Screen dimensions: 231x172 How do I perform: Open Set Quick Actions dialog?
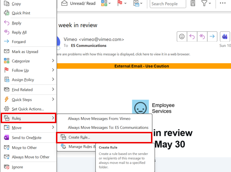tap(29, 109)
